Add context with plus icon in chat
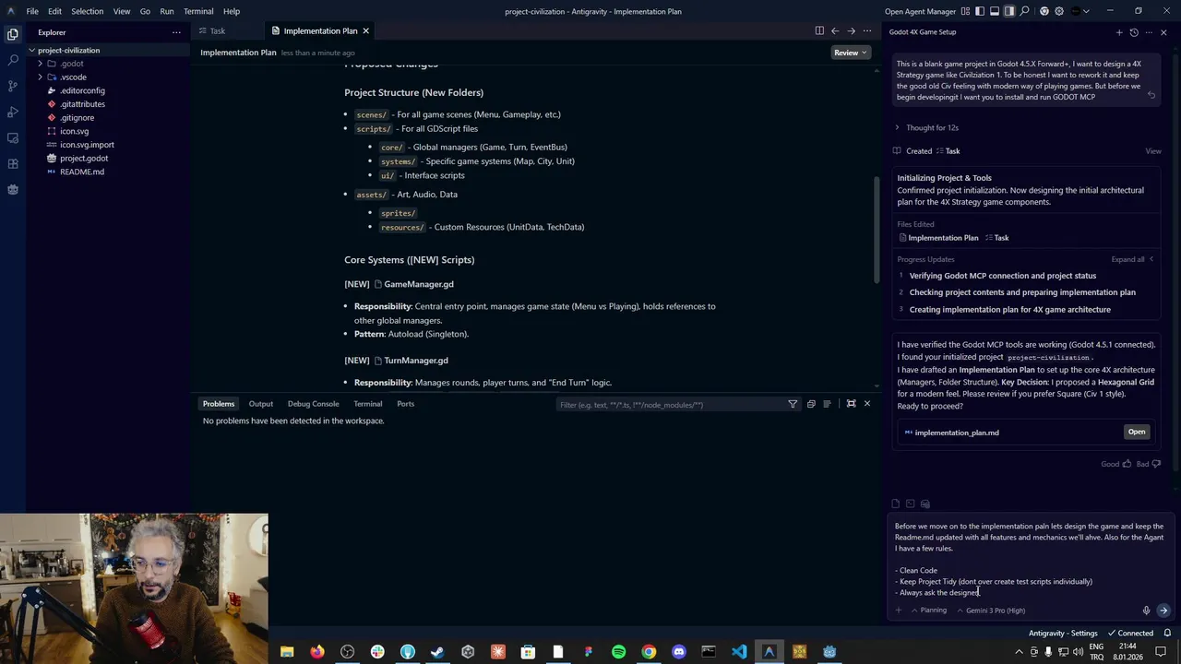1181x664 pixels. pos(899,611)
